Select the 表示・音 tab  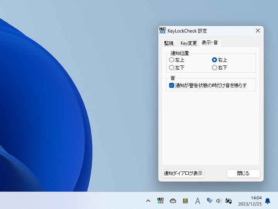(210, 43)
